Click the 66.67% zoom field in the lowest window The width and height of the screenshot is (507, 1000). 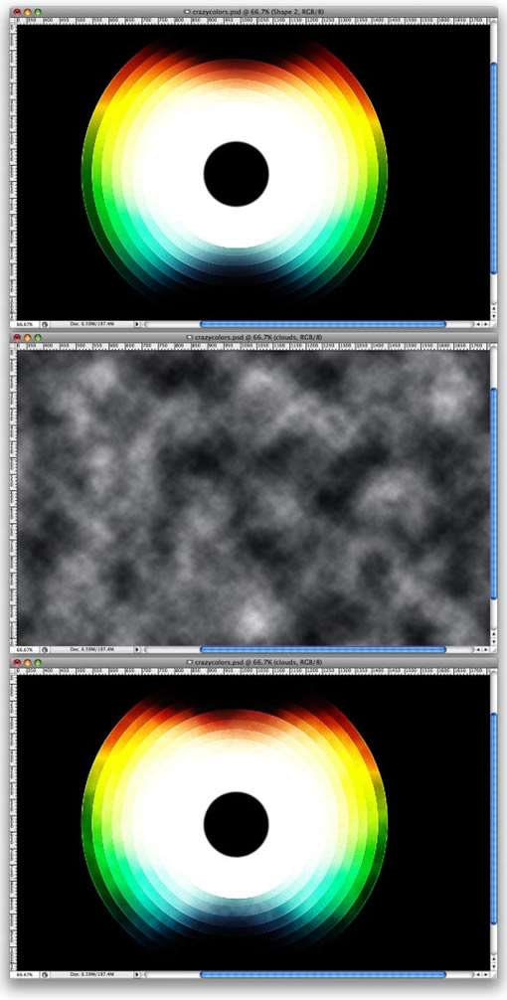click(x=26, y=974)
